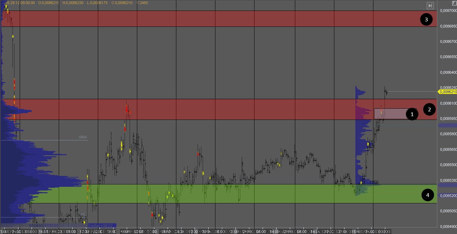Click the scroll-to-latest-bar arrow icon

pos(430,5)
